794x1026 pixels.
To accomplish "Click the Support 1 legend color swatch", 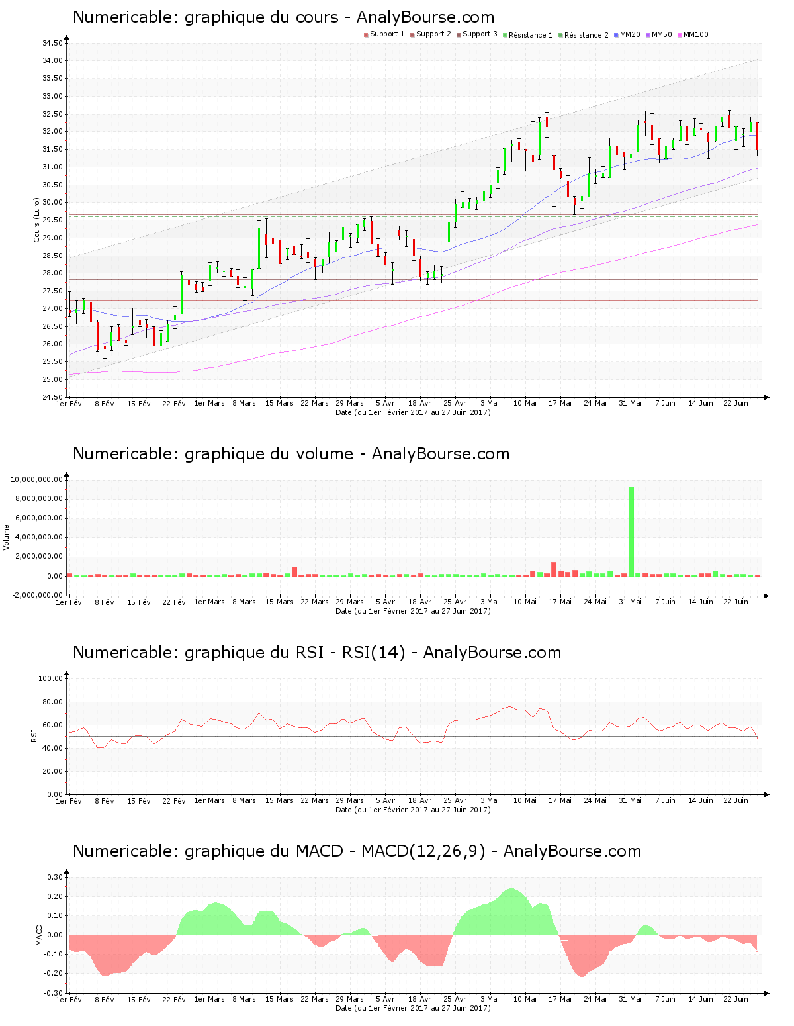I will pos(366,35).
